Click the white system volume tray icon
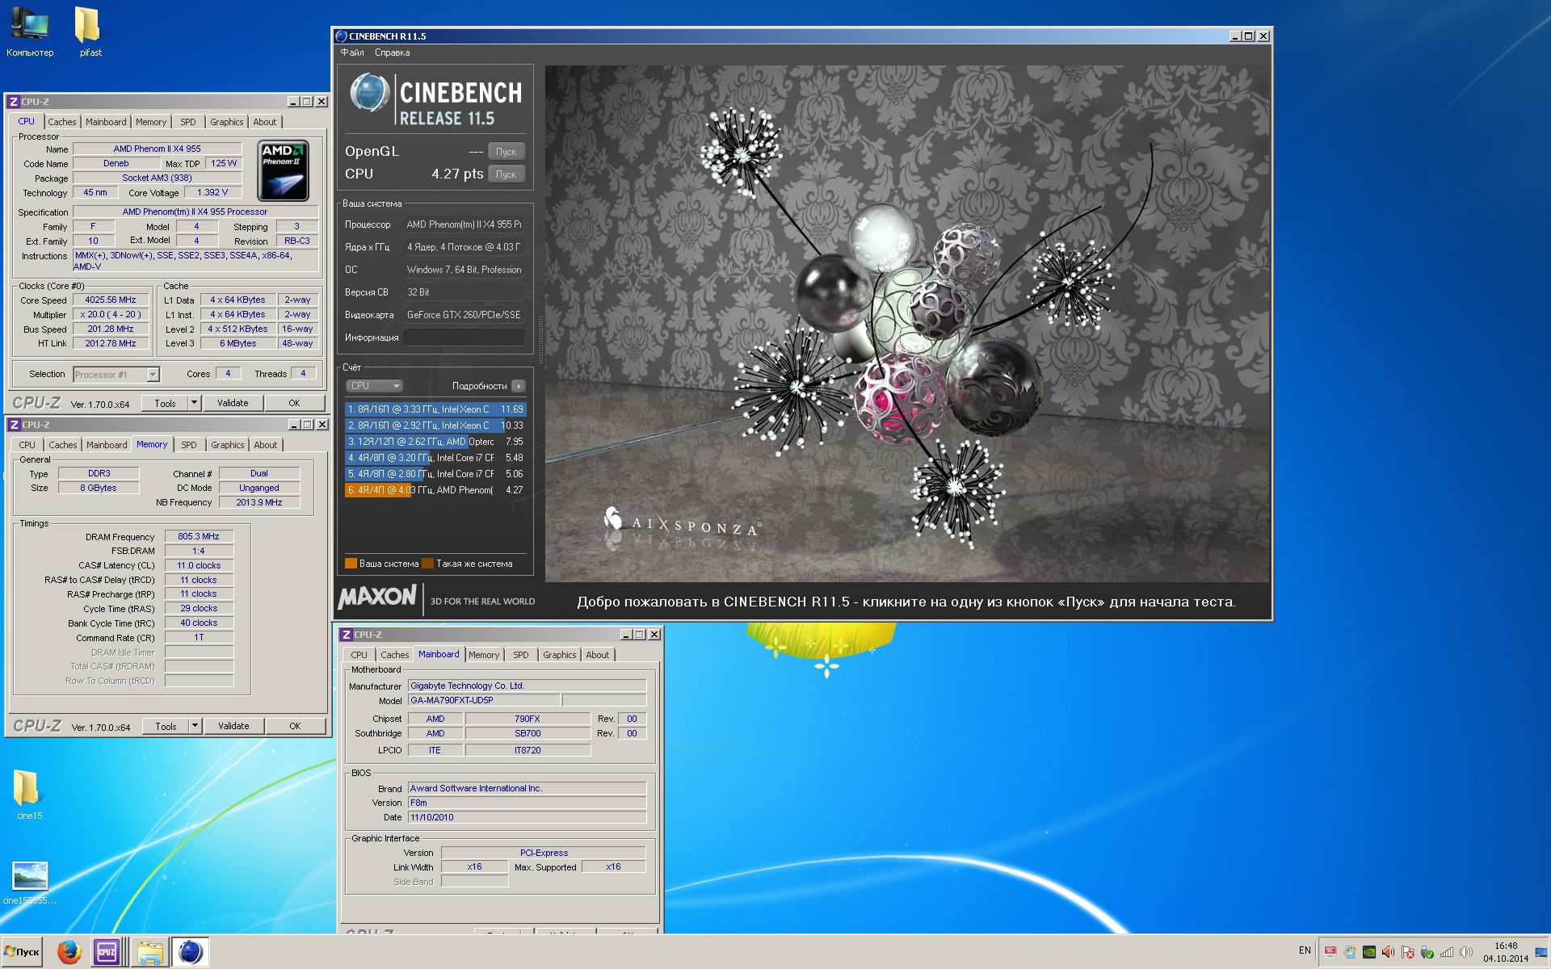The image size is (1551, 969). tap(1465, 952)
